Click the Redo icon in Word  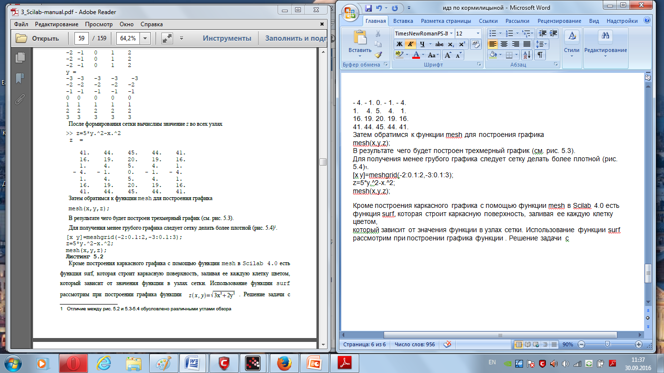click(394, 8)
